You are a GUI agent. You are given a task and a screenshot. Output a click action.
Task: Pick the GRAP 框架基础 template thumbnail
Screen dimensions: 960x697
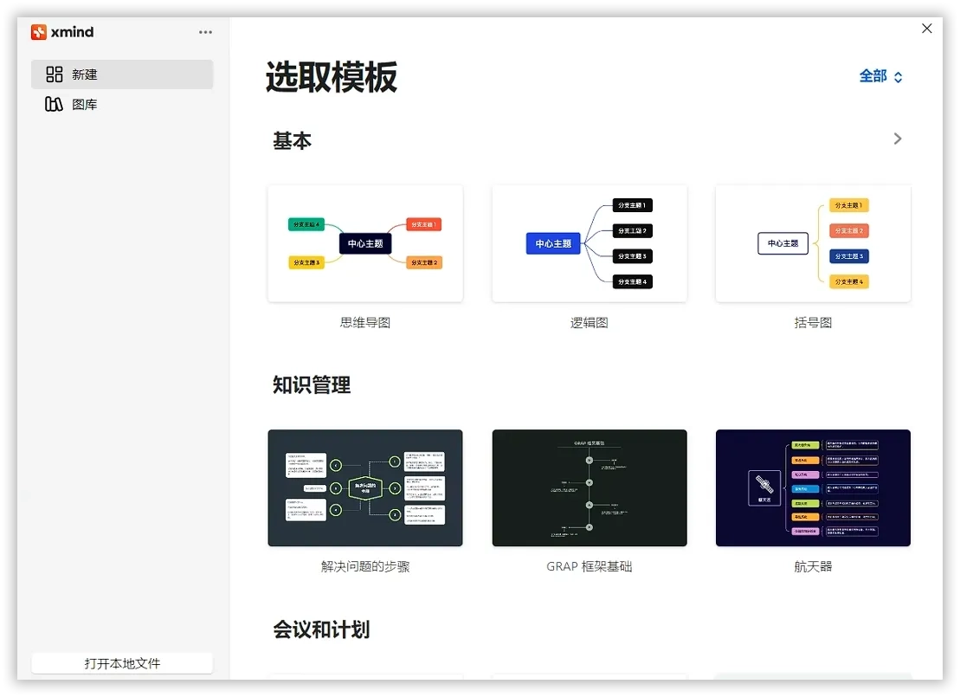[590, 488]
